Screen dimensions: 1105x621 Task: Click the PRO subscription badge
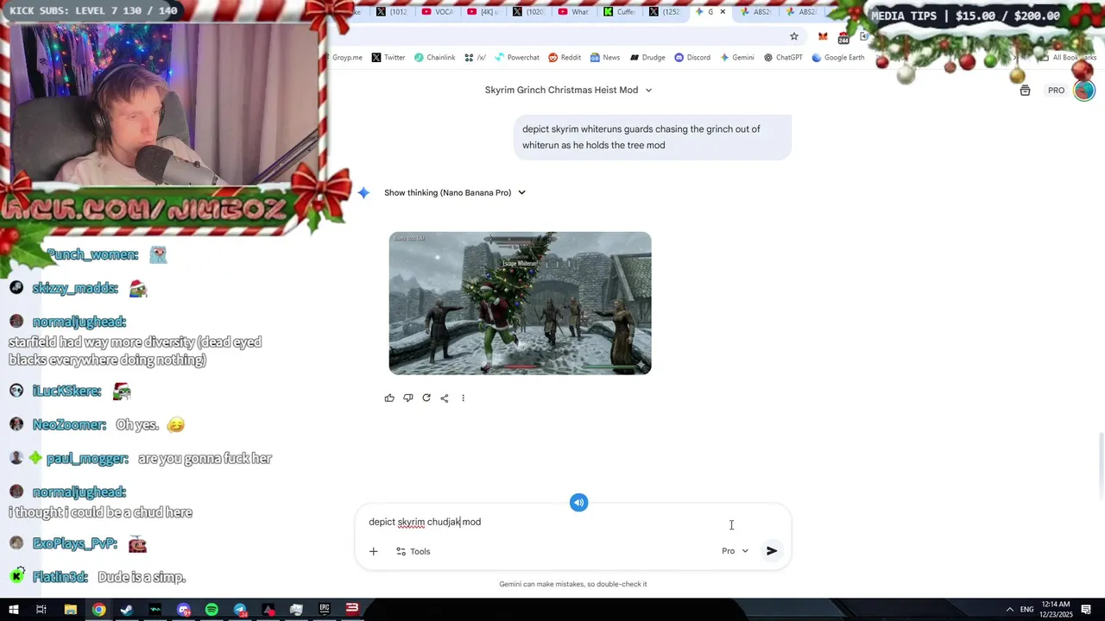coord(1056,91)
